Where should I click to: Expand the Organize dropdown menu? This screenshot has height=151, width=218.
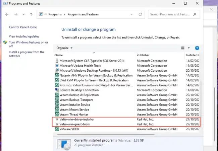[65, 48]
